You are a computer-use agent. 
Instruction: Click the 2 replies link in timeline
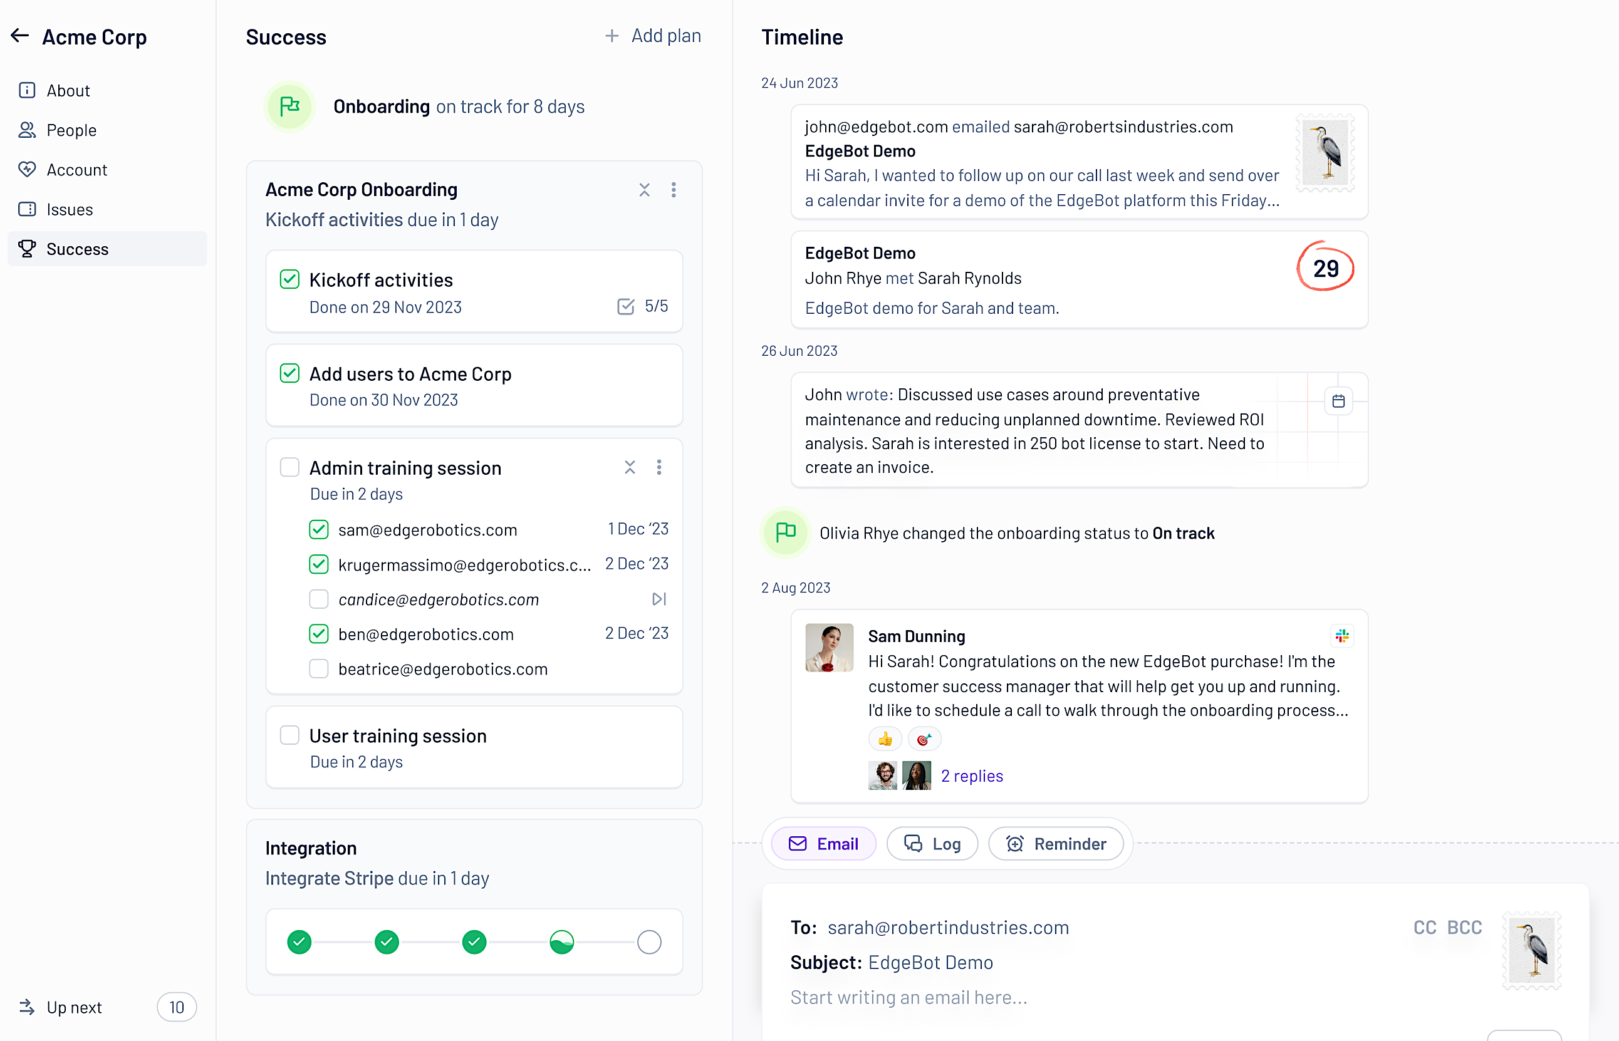coord(971,775)
